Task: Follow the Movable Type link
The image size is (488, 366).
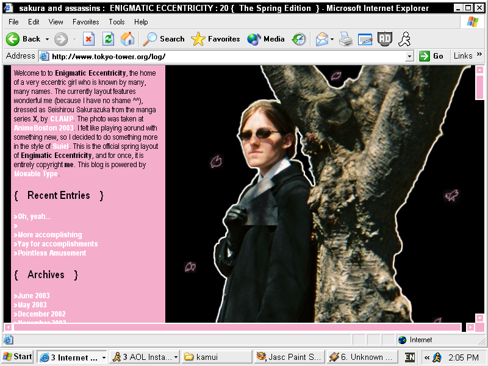Action: [36, 174]
